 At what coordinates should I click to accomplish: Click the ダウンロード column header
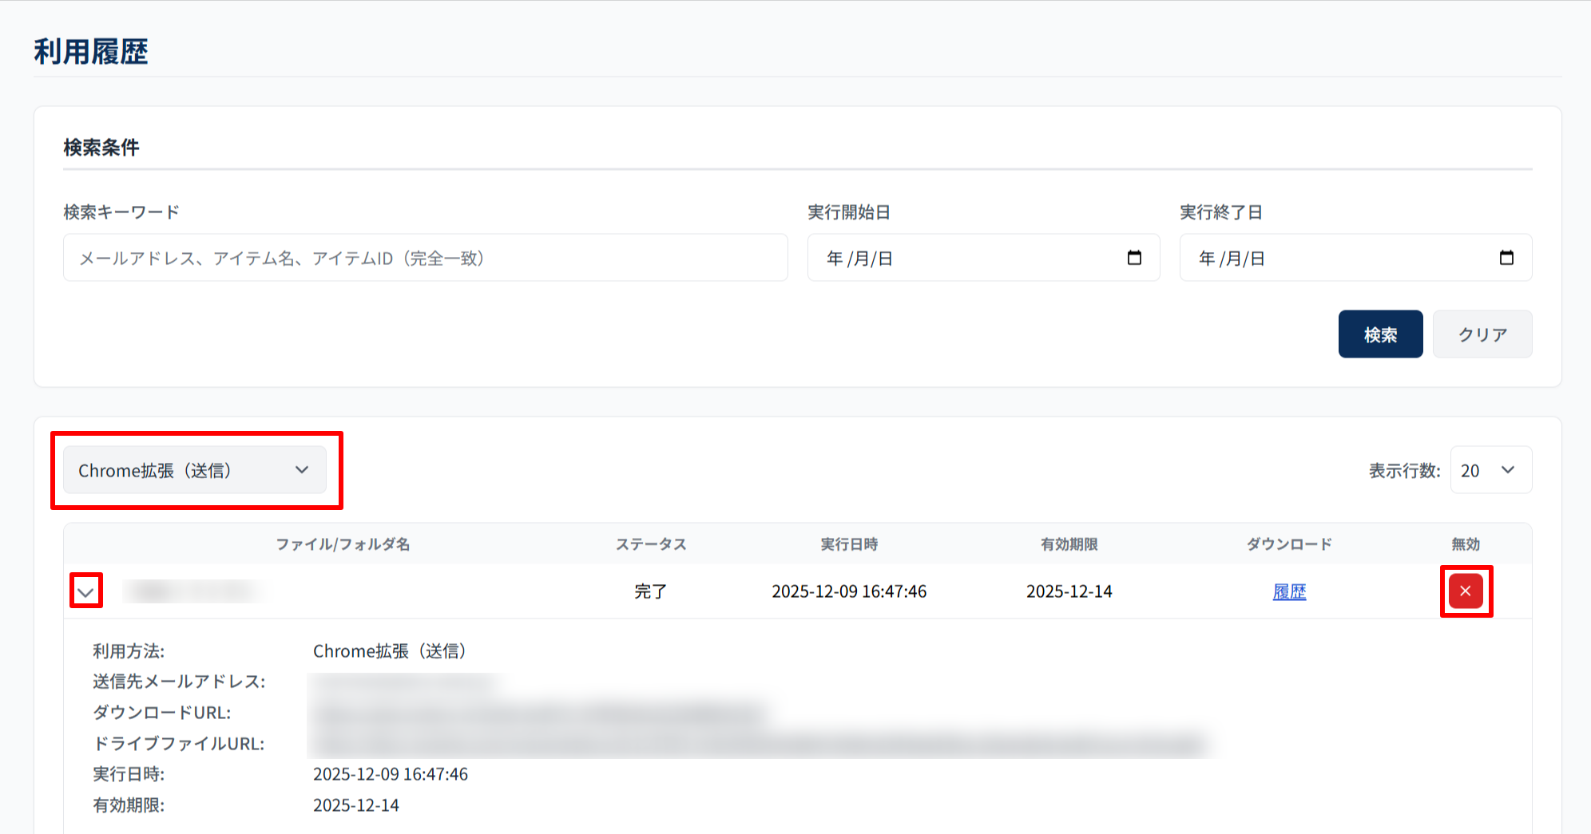(1288, 544)
